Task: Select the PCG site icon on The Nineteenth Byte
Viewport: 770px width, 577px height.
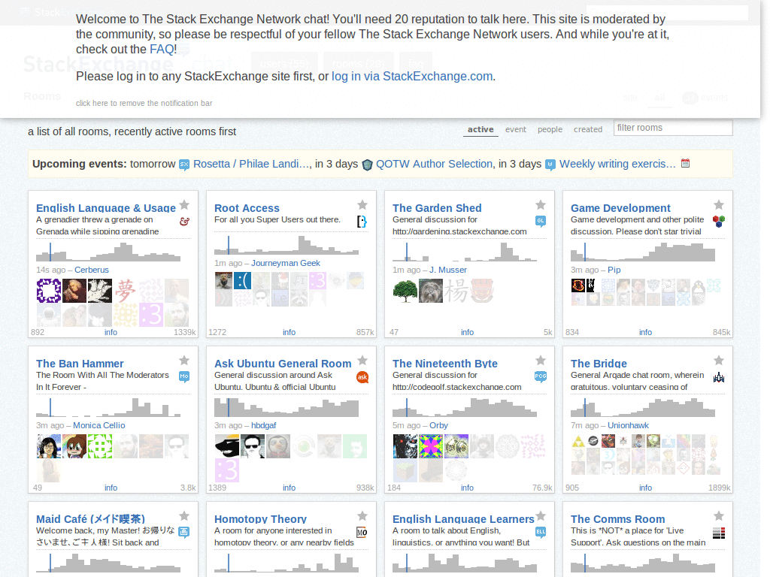Action: pyautogui.click(x=541, y=377)
